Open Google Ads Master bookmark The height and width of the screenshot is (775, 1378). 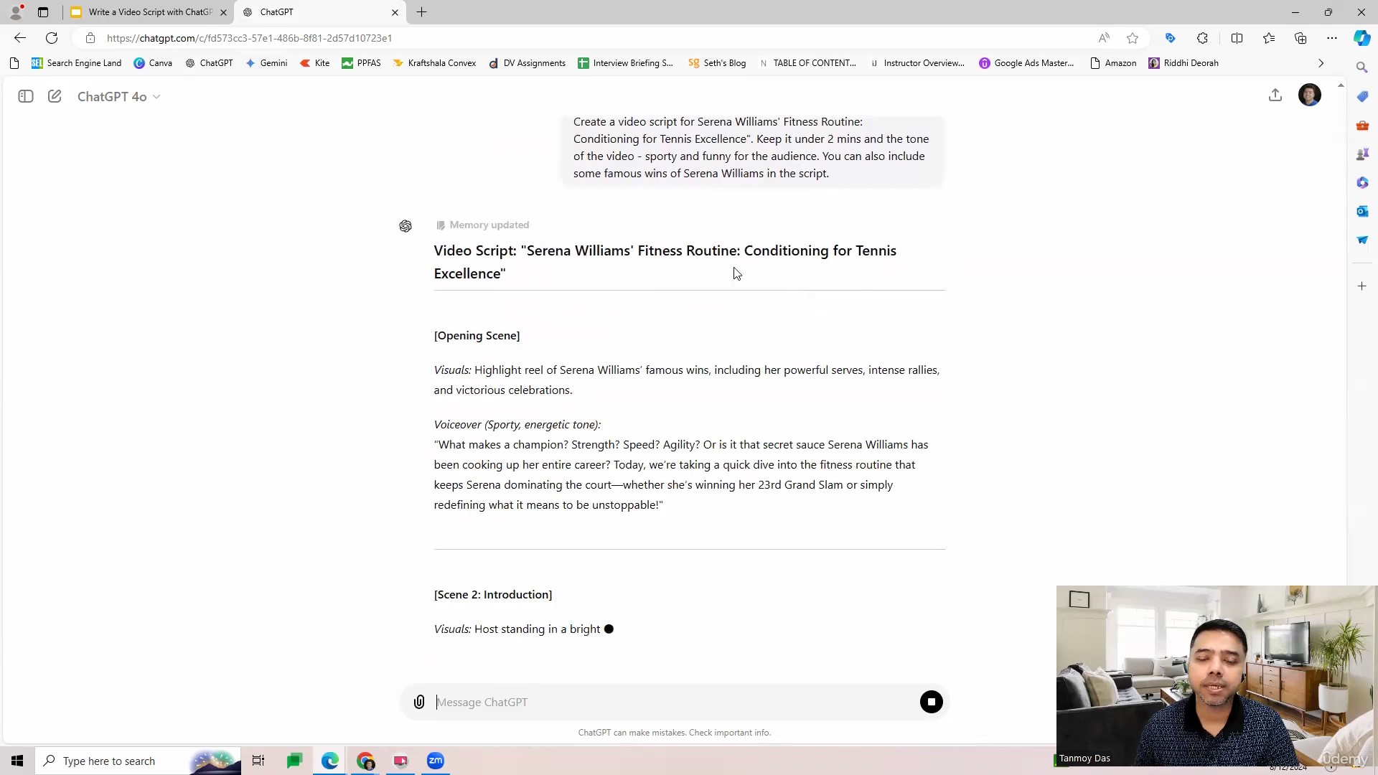tap(1027, 63)
